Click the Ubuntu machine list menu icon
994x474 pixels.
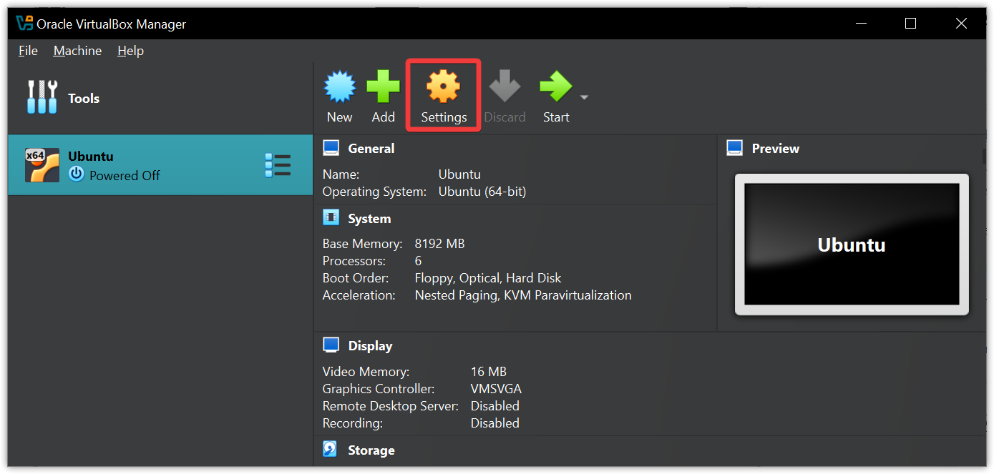tap(278, 165)
